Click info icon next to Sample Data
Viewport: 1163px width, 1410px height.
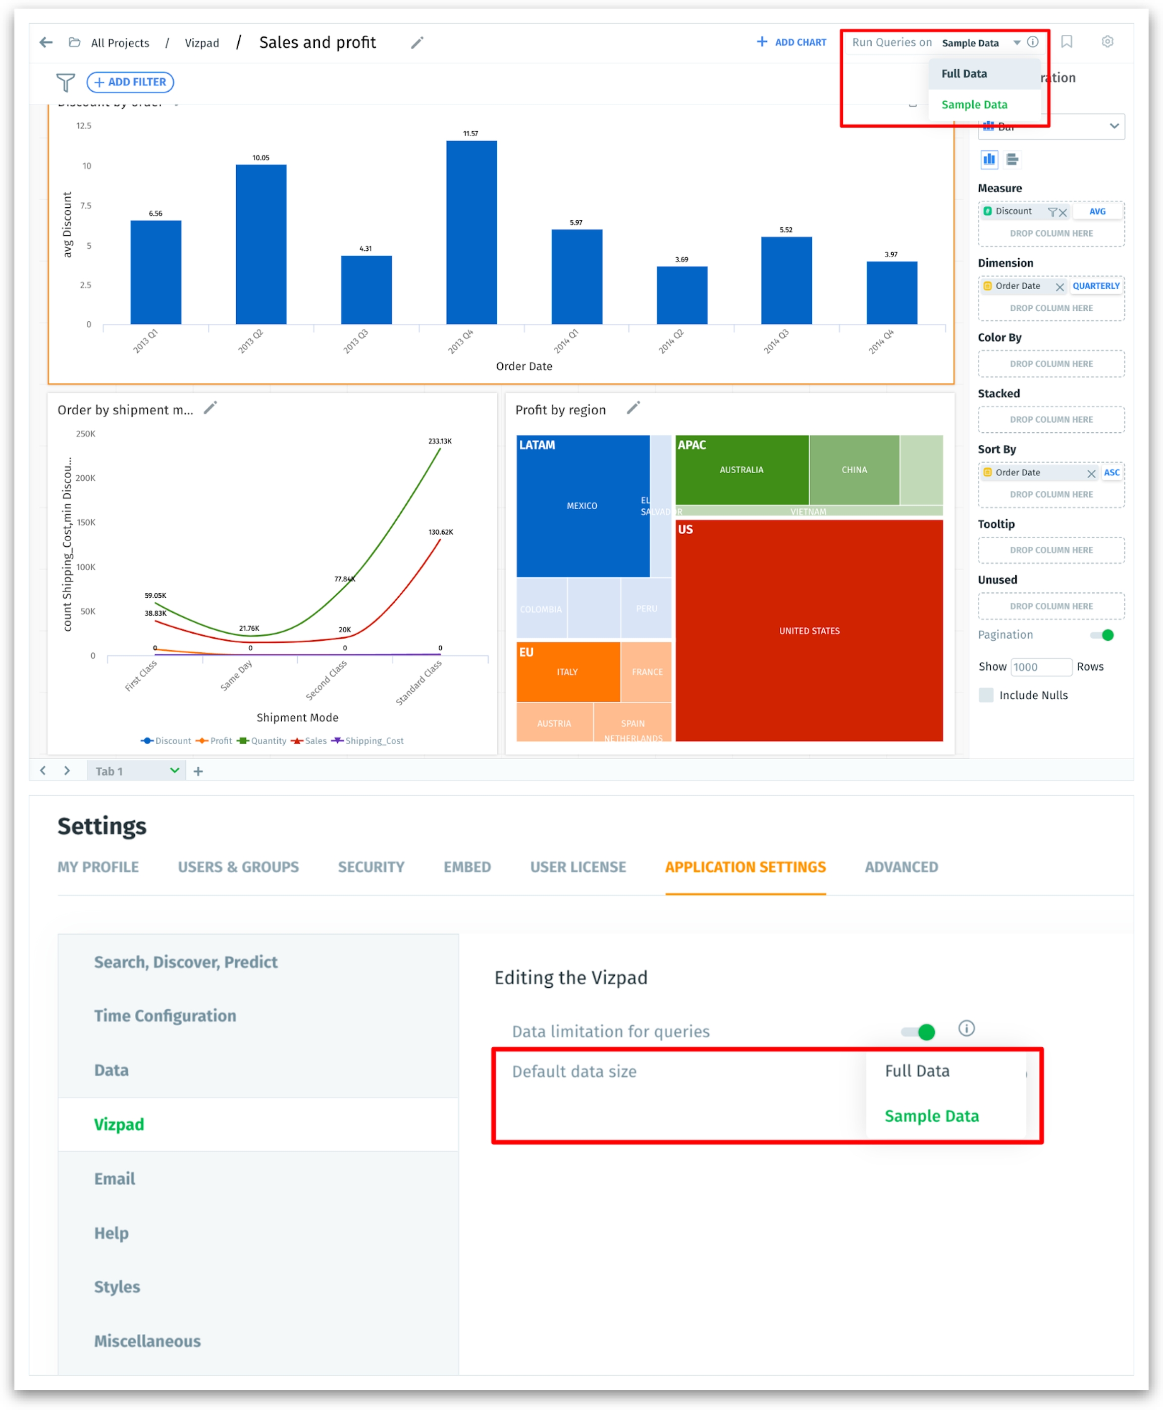[x=1033, y=42]
